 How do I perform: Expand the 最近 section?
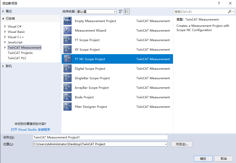[x=3, y=11]
